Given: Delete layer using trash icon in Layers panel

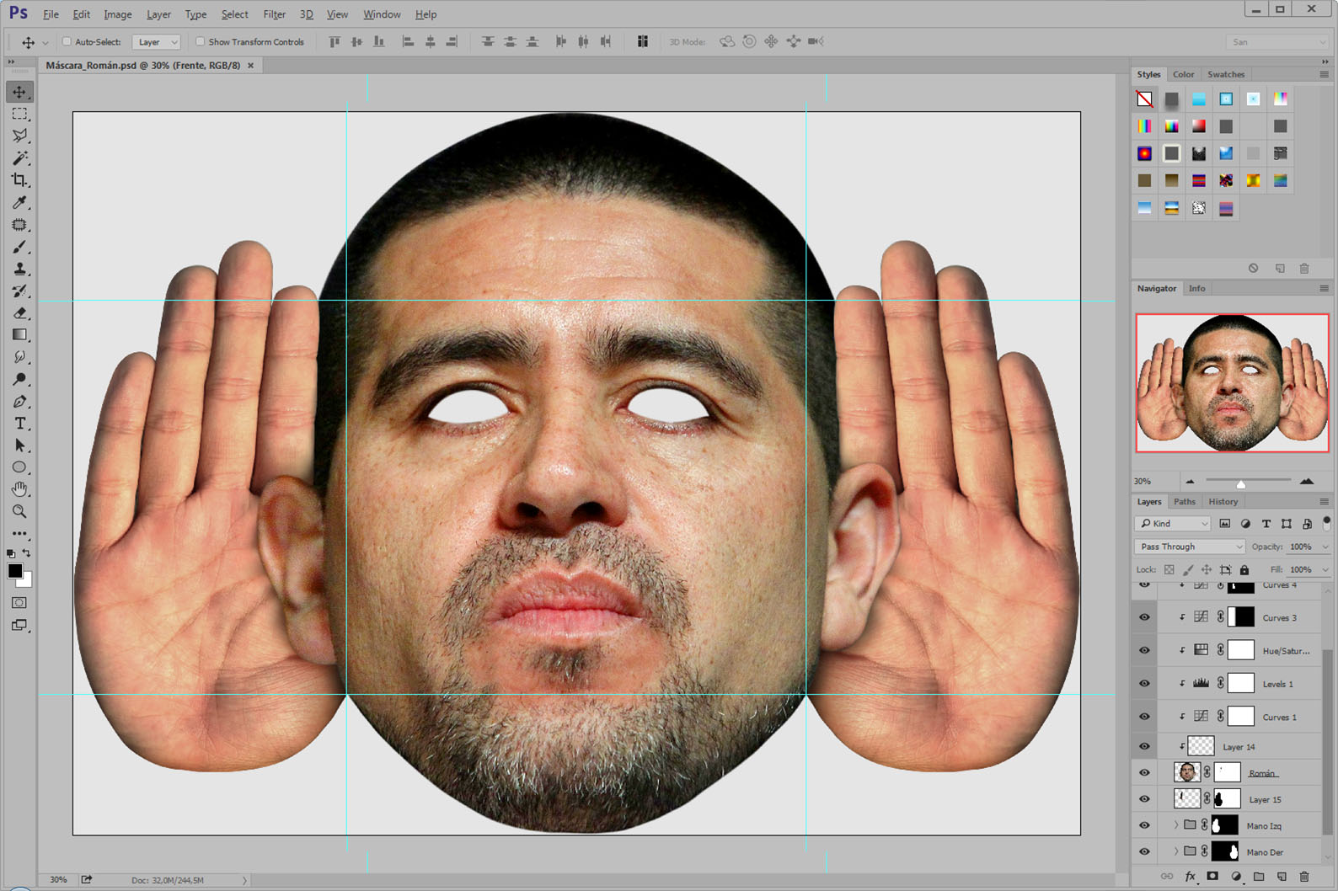Looking at the screenshot, I should pos(1304,877).
